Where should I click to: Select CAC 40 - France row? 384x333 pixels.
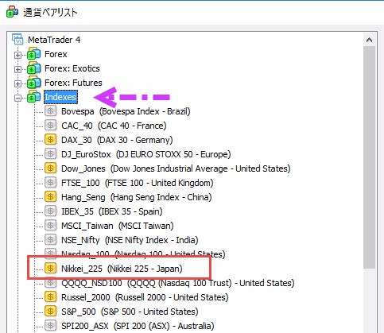click(114, 126)
